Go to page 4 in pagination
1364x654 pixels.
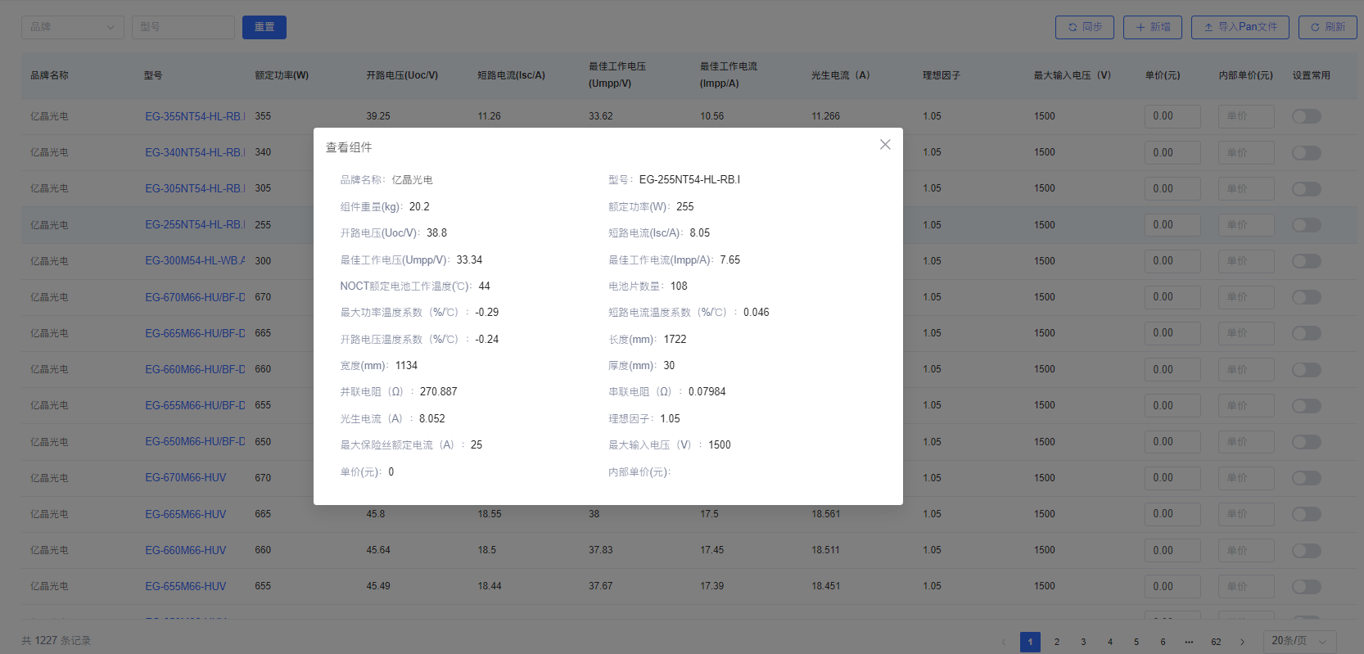1110,642
